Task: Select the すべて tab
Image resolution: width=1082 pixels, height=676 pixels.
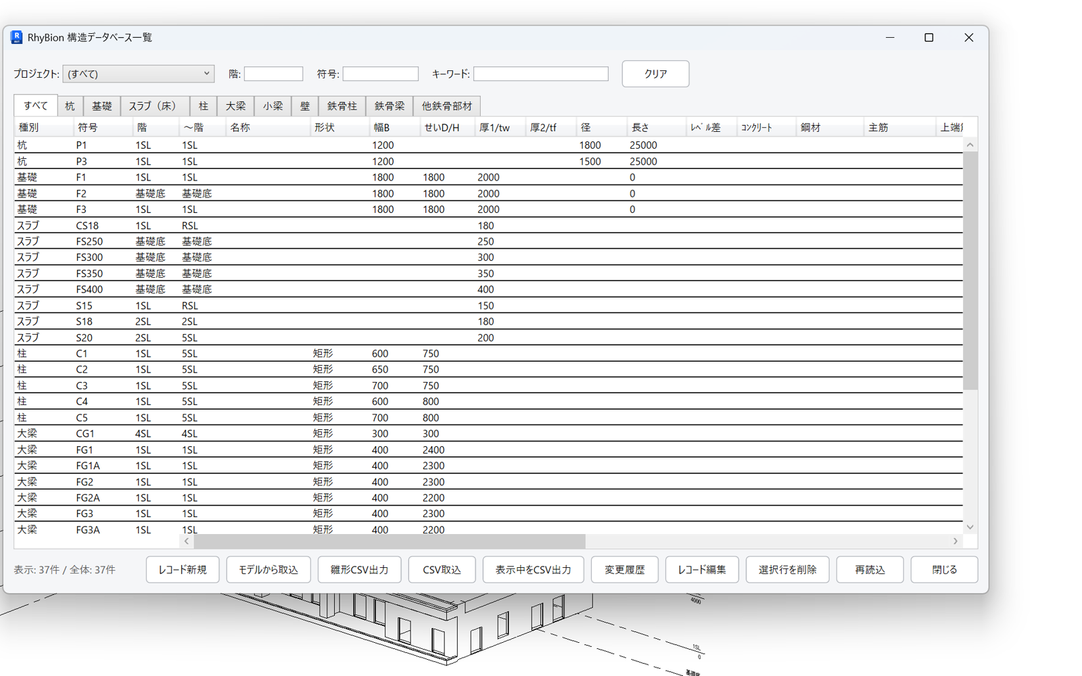Action: (36, 105)
